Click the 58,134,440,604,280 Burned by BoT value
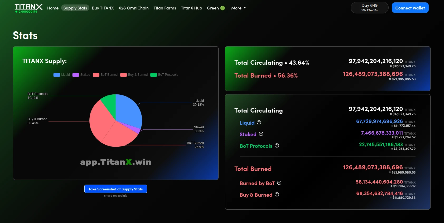This screenshot has width=444, height=223. point(379,182)
